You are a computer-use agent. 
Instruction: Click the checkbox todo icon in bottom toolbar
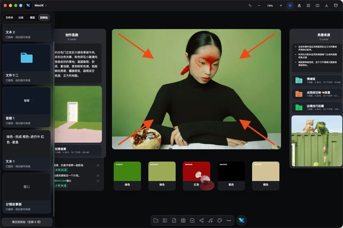point(193,220)
